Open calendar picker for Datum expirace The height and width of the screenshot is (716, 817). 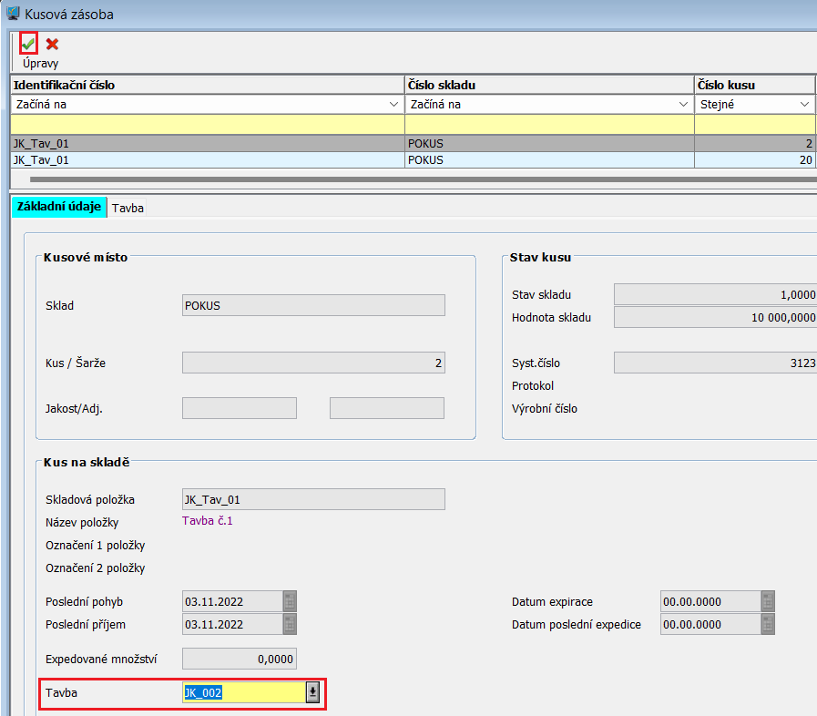tap(768, 601)
